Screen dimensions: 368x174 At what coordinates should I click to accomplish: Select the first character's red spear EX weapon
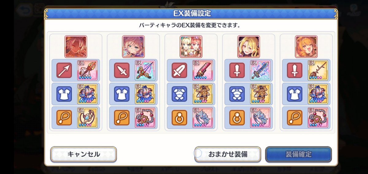pos(87,70)
